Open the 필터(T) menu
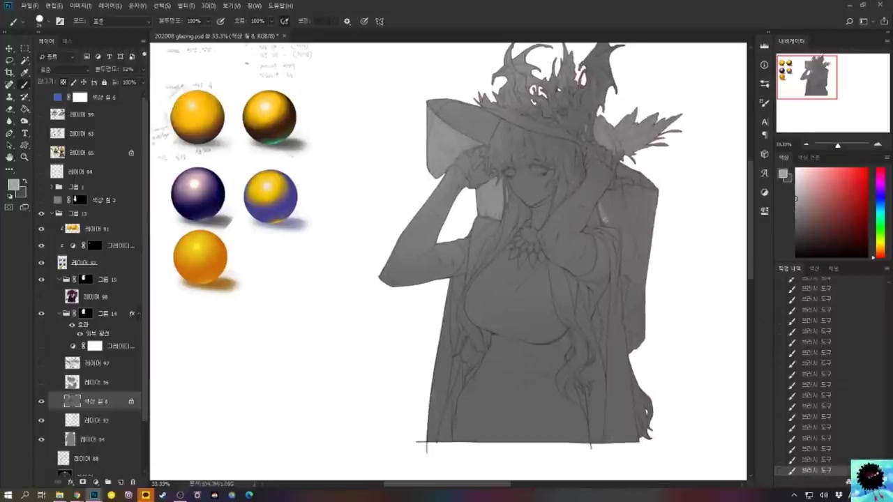893x502 pixels. [x=186, y=6]
